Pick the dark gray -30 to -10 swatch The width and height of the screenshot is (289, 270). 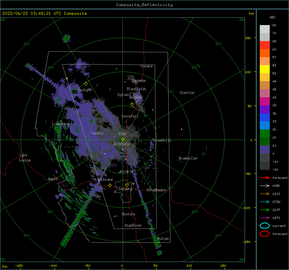coord(265,166)
